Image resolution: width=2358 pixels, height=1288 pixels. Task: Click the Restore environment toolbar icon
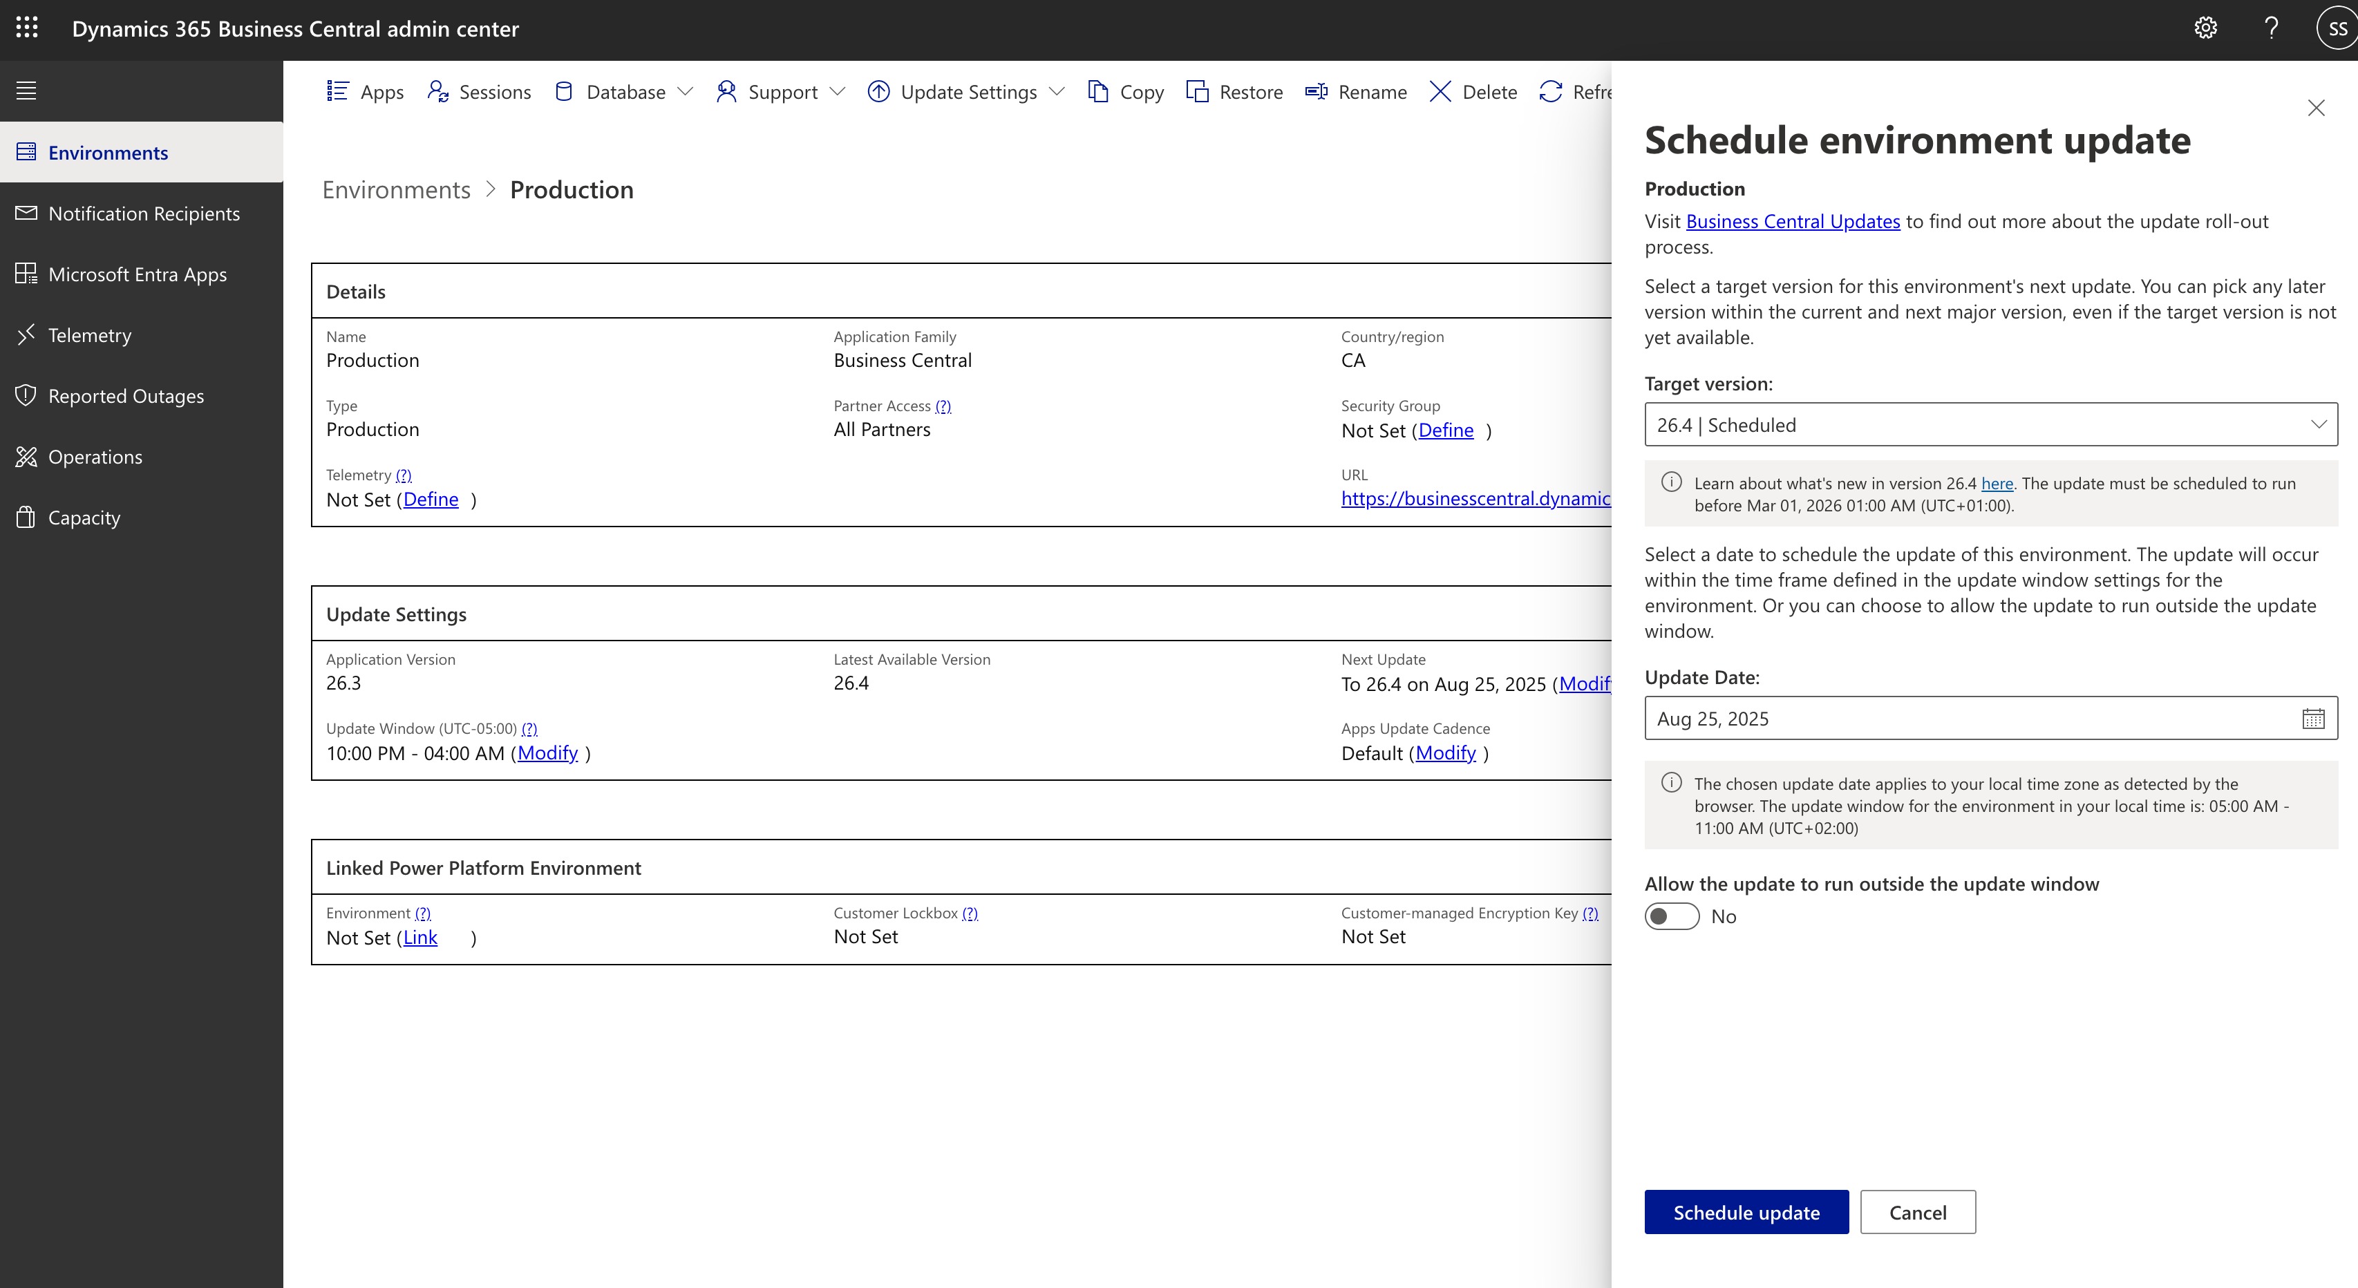(1197, 91)
